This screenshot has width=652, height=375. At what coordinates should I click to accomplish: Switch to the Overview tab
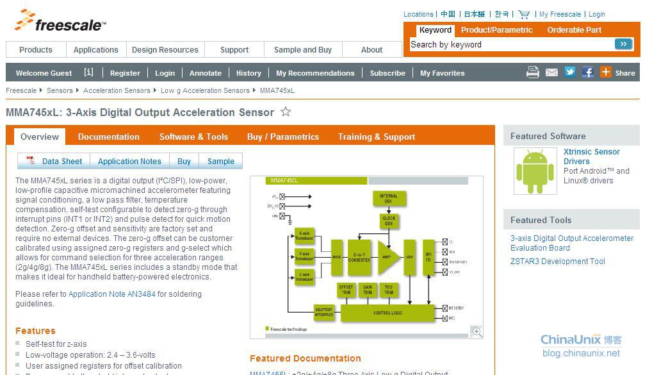[40, 137]
